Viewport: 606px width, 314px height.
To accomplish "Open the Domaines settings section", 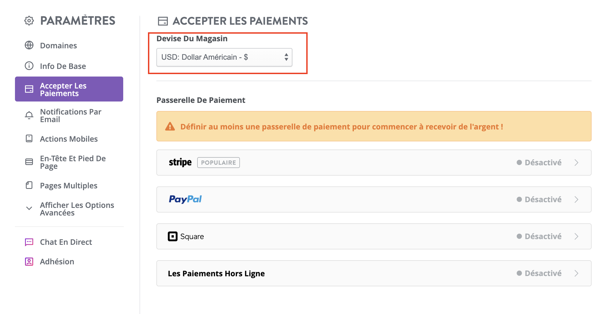I will [58, 45].
